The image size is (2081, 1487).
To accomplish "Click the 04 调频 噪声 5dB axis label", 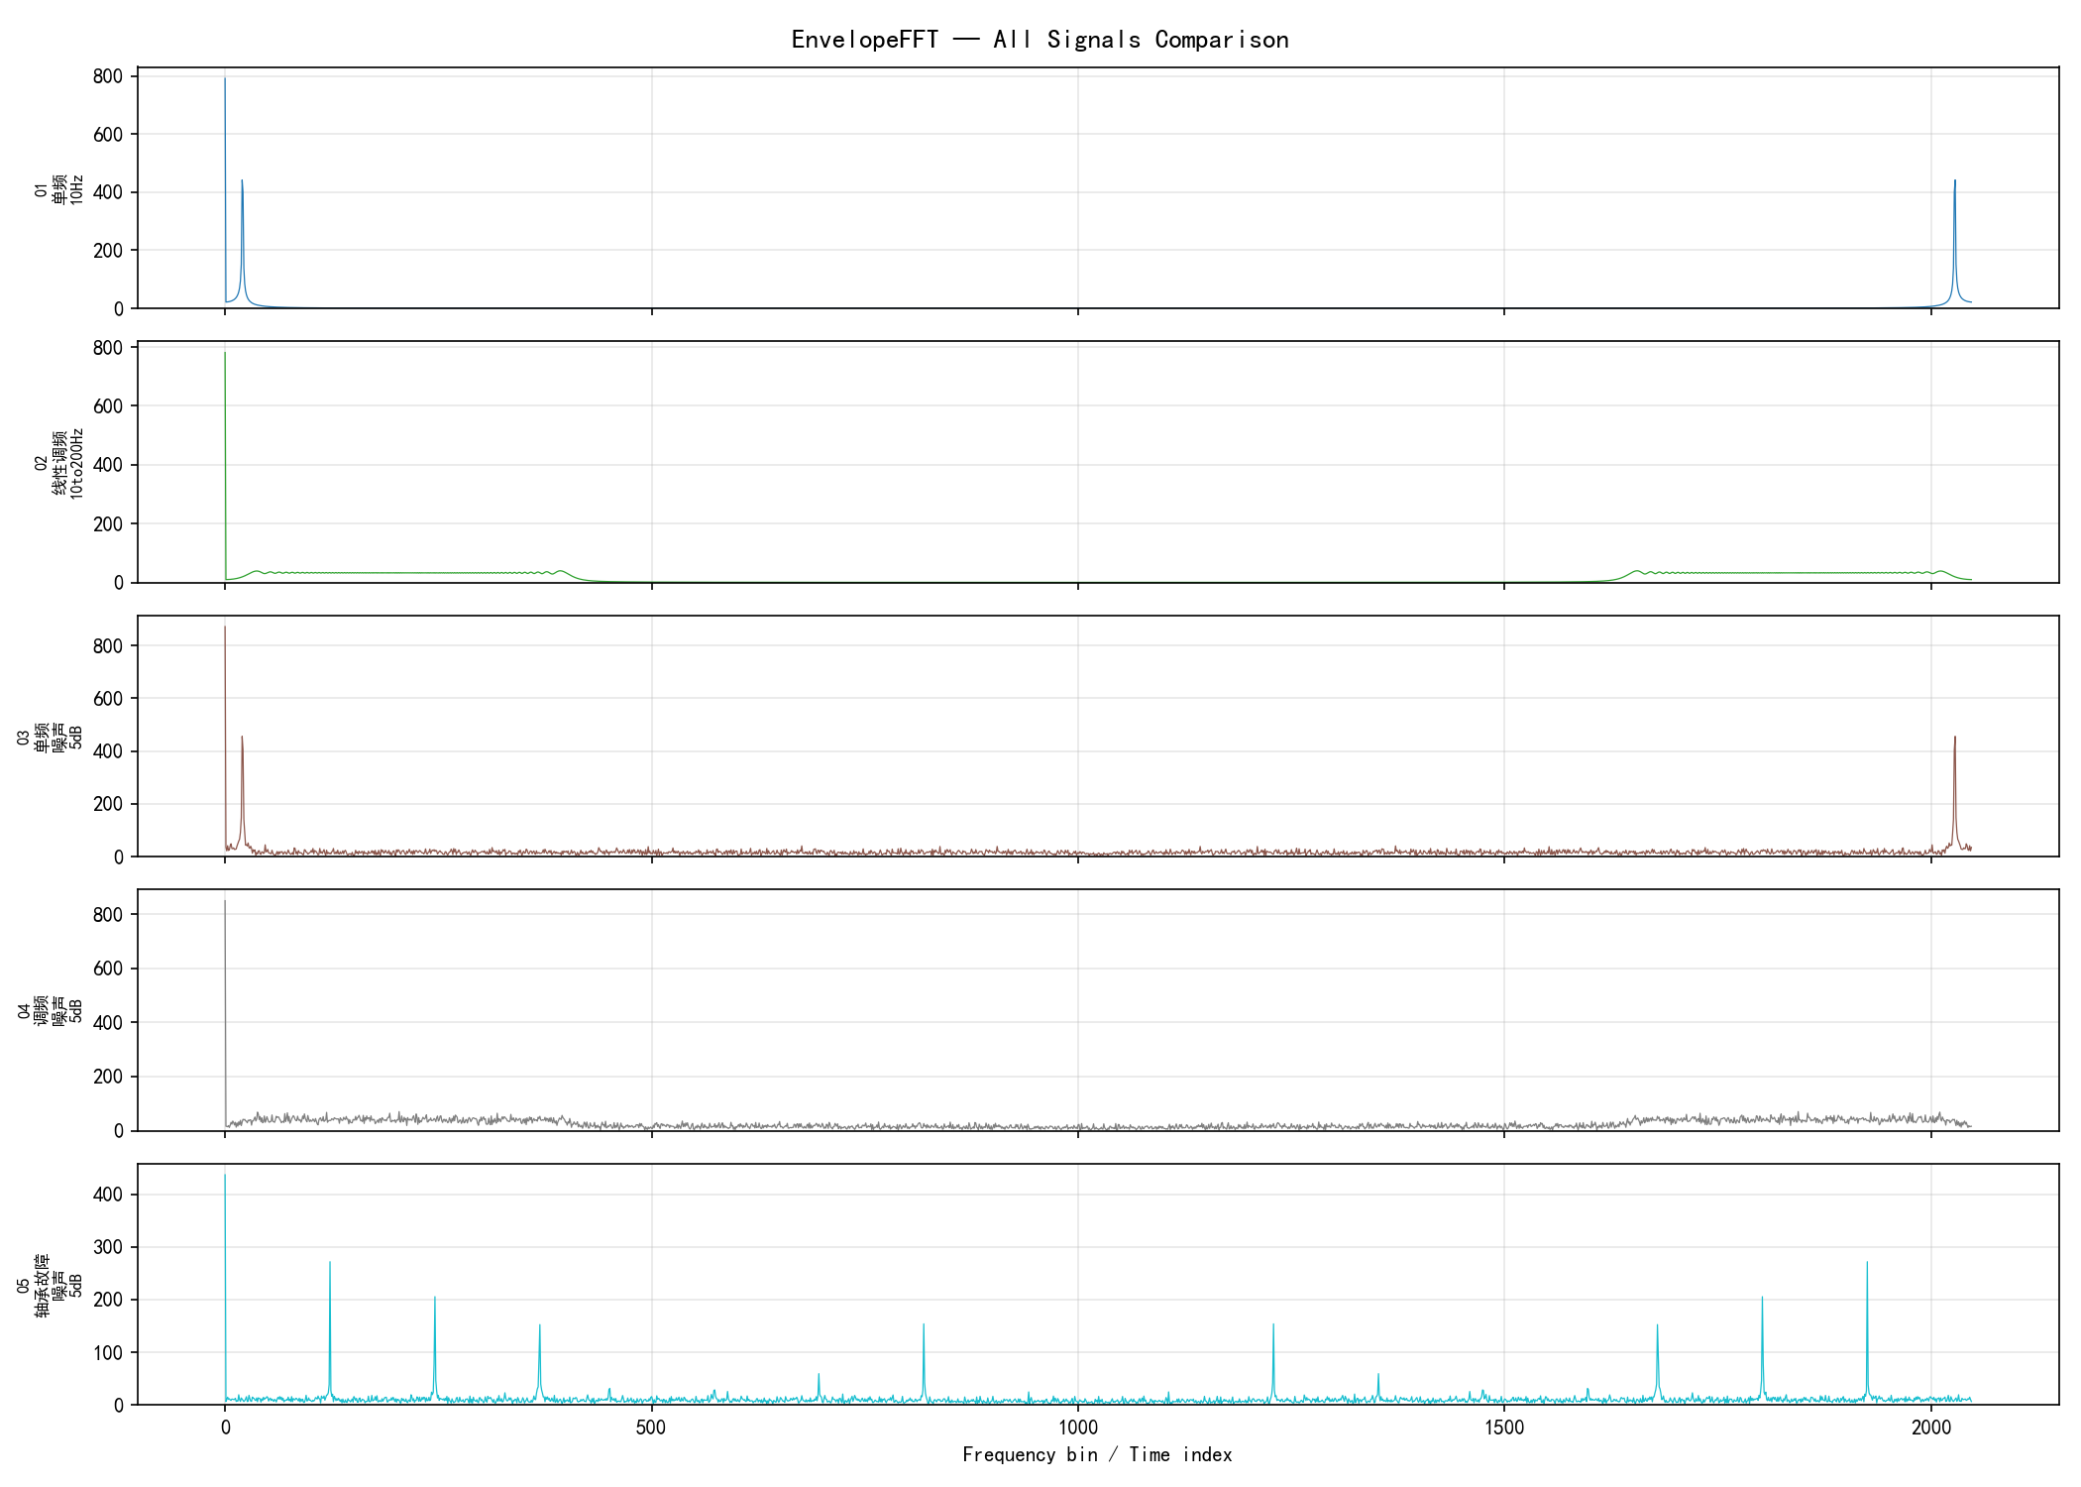I will point(50,1010).
